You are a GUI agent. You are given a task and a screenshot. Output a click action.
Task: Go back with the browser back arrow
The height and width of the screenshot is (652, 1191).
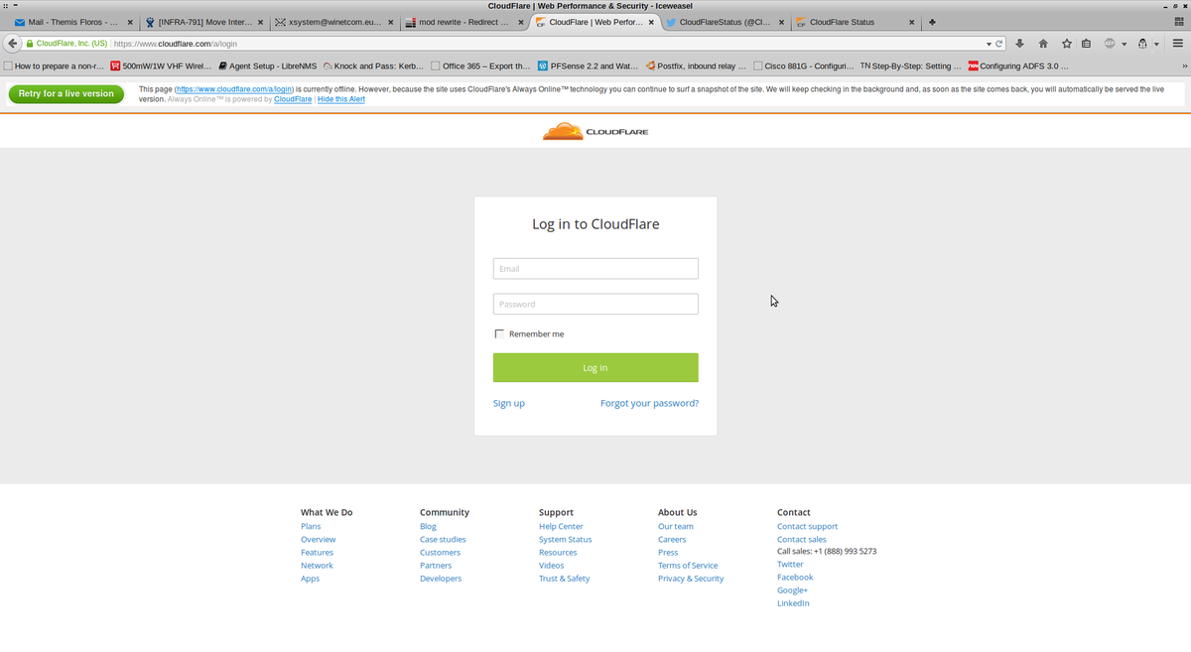(x=13, y=44)
